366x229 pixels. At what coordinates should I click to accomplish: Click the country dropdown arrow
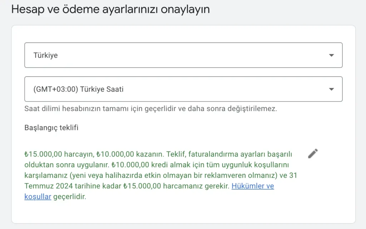[332, 55]
